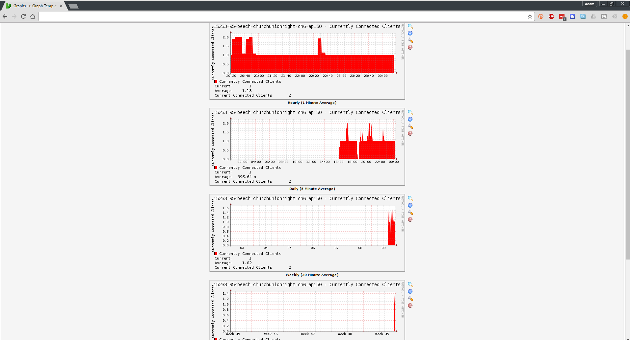
Task: Open graph source wrench icon beside the first graph
Action: pyautogui.click(x=410, y=40)
